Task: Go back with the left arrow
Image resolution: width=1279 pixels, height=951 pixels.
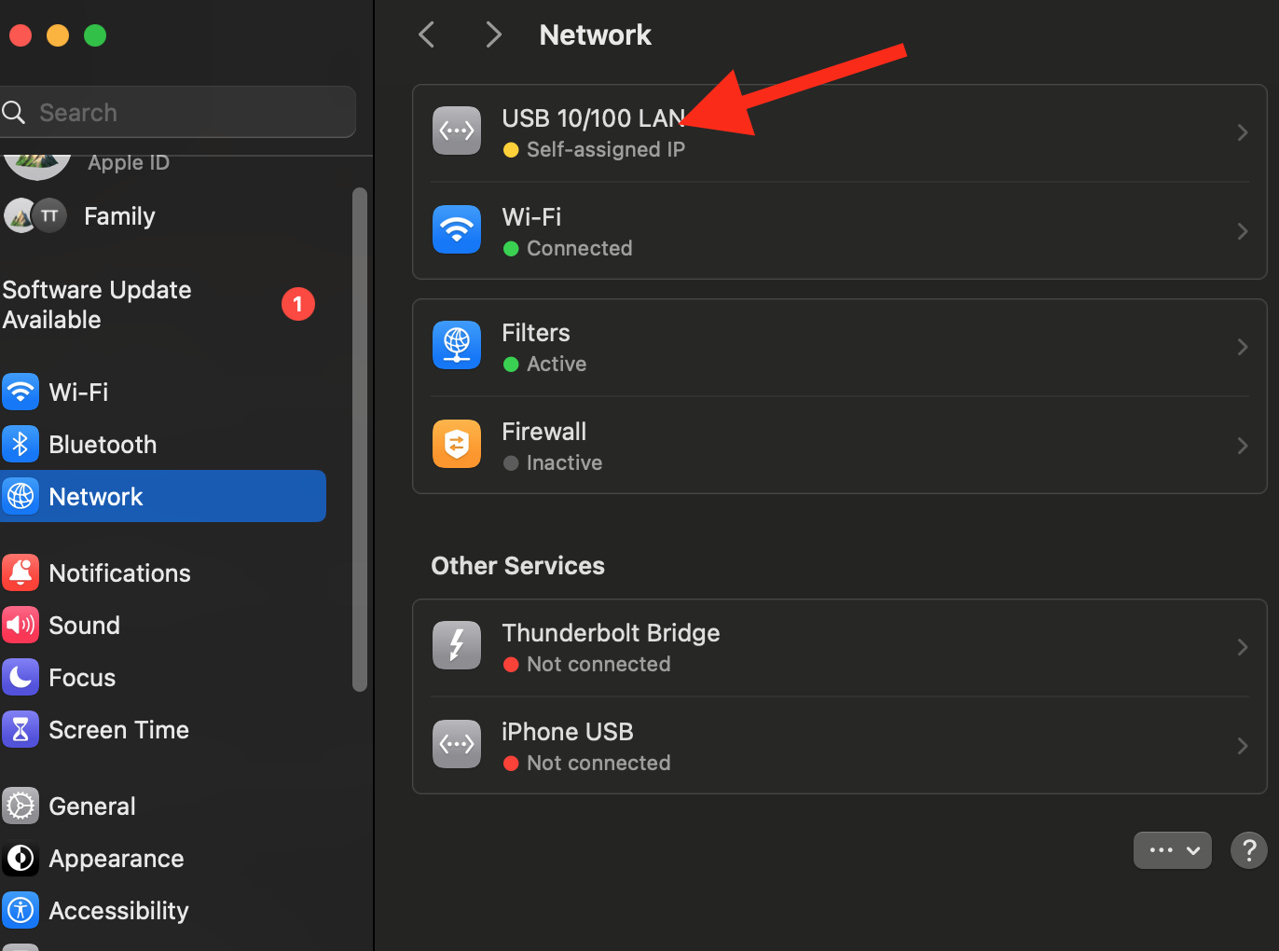Action: click(427, 34)
